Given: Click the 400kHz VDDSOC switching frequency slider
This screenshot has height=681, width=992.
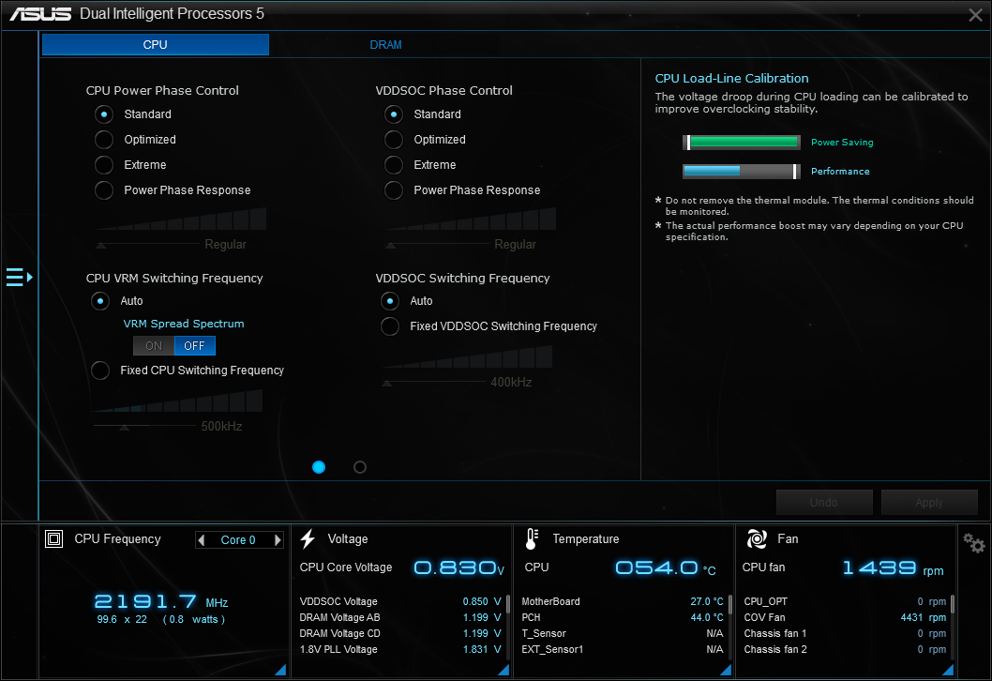Looking at the screenshot, I should 433,383.
